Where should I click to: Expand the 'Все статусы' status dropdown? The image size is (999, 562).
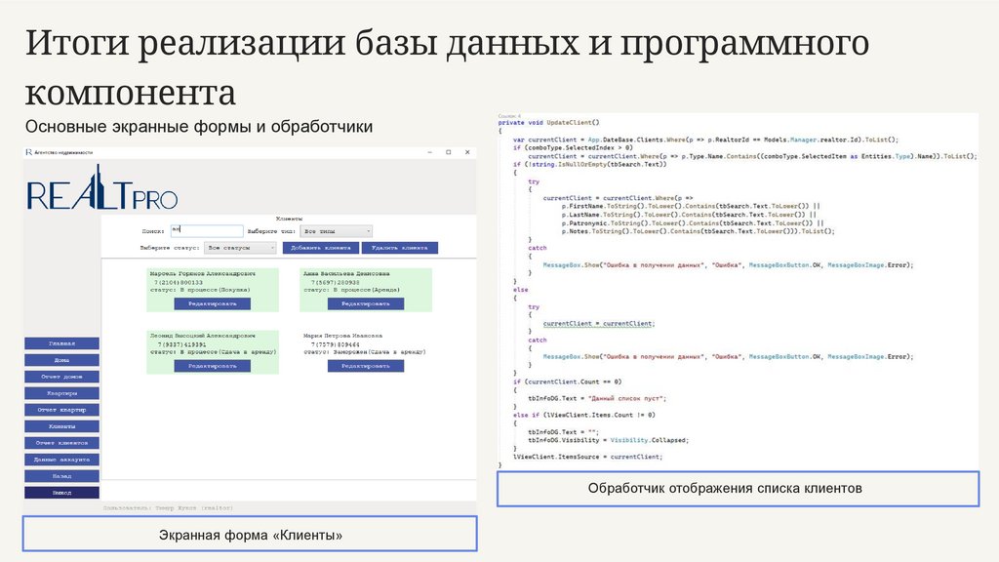pyautogui.click(x=240, y=248)
